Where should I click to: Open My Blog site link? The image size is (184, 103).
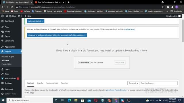point(11,16)
